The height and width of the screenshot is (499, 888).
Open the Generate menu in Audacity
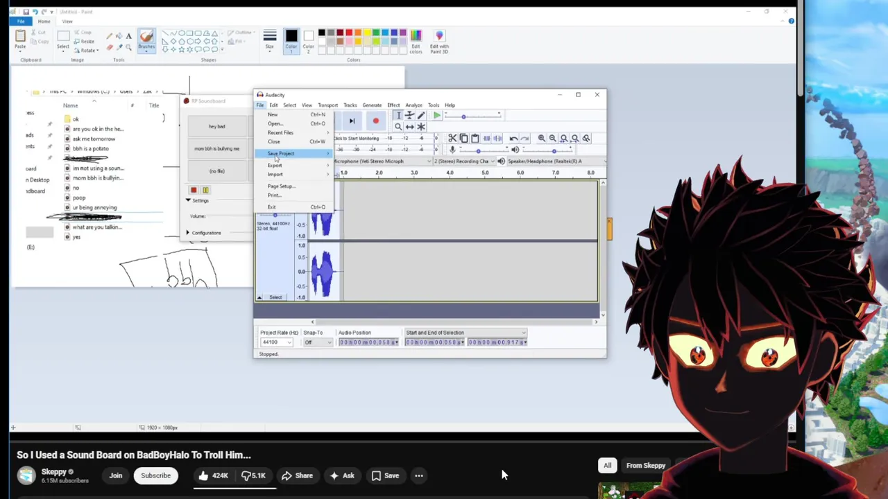click(x=372, y=105)
